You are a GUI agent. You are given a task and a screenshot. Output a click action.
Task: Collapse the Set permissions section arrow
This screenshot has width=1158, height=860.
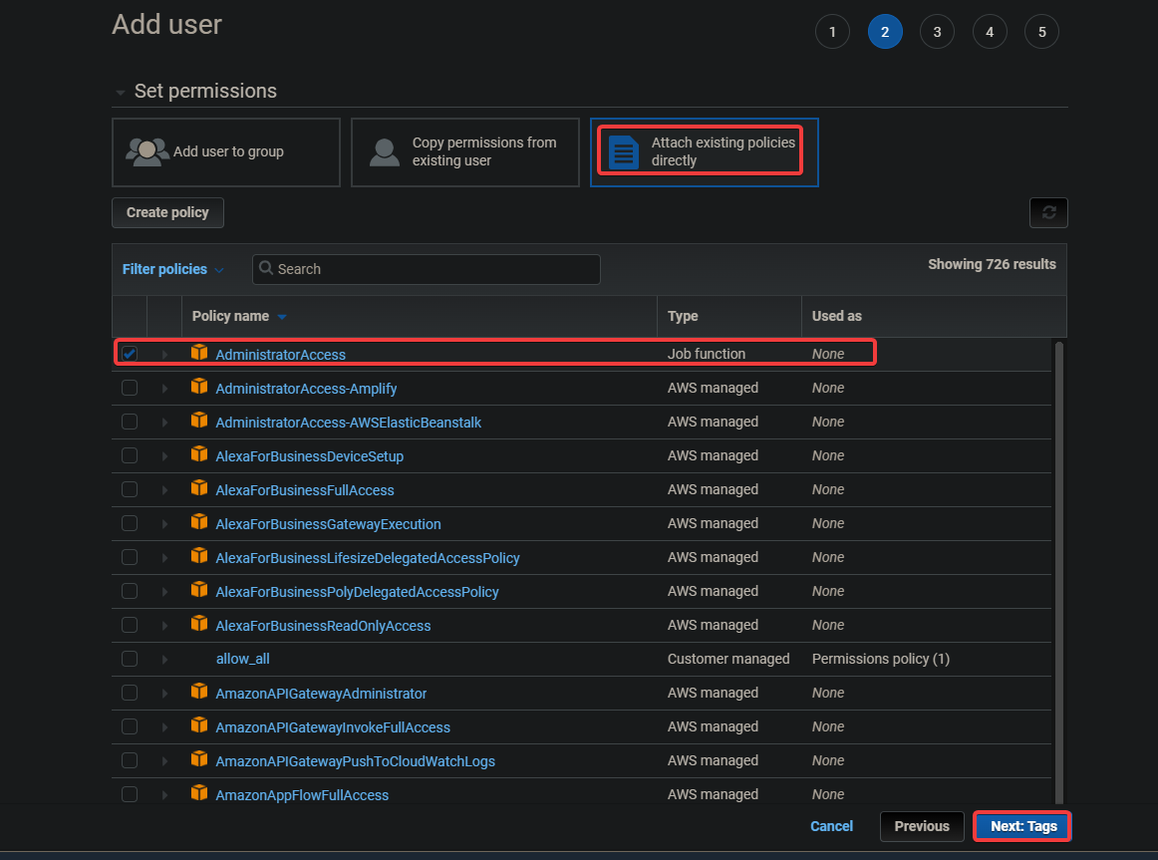pyautogui.click(x=120, y=93)
